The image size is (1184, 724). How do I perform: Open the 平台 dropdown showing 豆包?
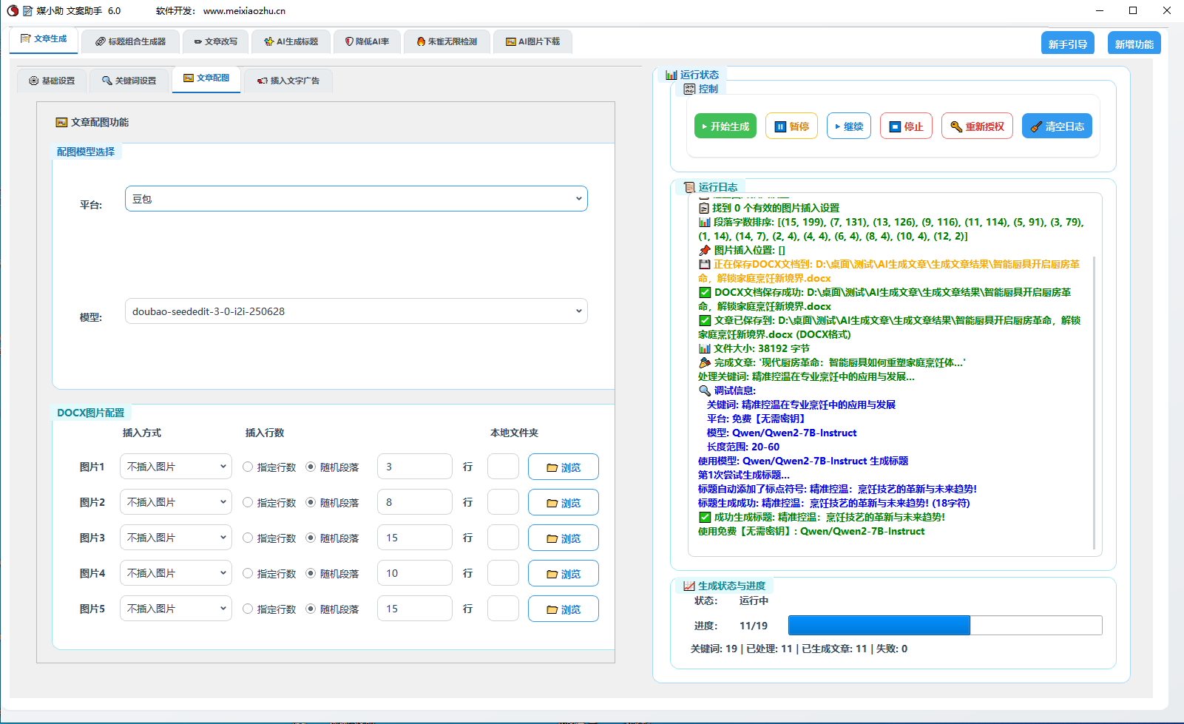356,199
